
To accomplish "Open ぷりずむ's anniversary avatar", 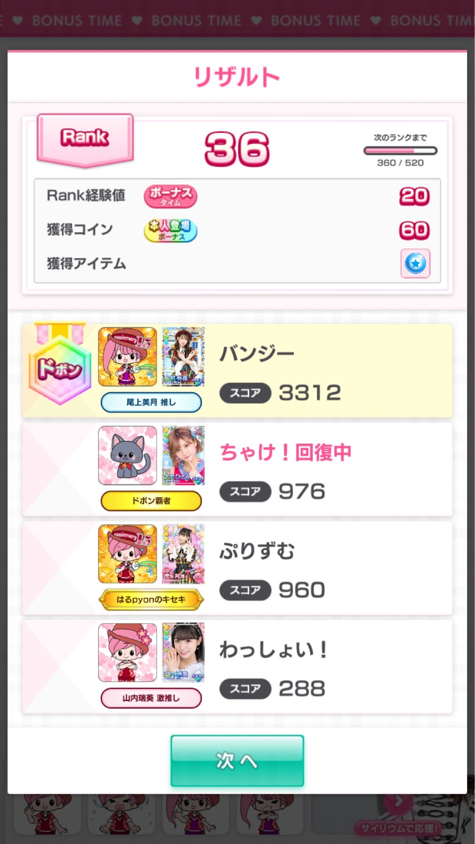I will [128, 554].
